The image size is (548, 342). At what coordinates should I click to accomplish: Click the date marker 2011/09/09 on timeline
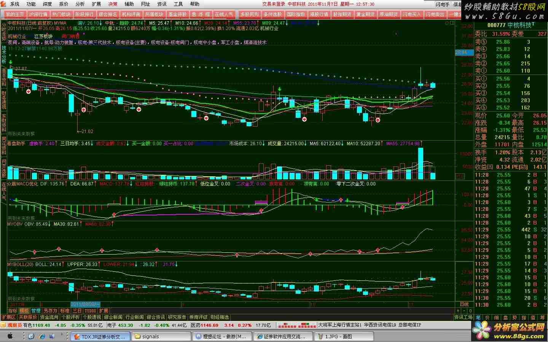coord(86,304)
